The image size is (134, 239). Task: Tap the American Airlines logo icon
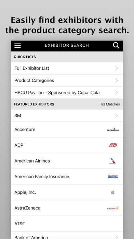pyautogui.click(x=112, y=161)
